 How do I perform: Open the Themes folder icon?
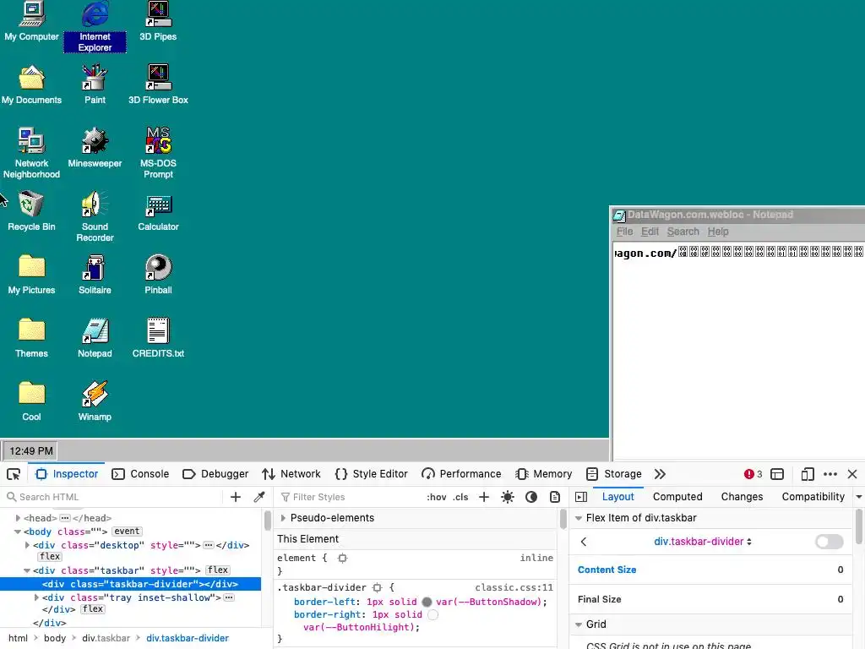(31, 338)
